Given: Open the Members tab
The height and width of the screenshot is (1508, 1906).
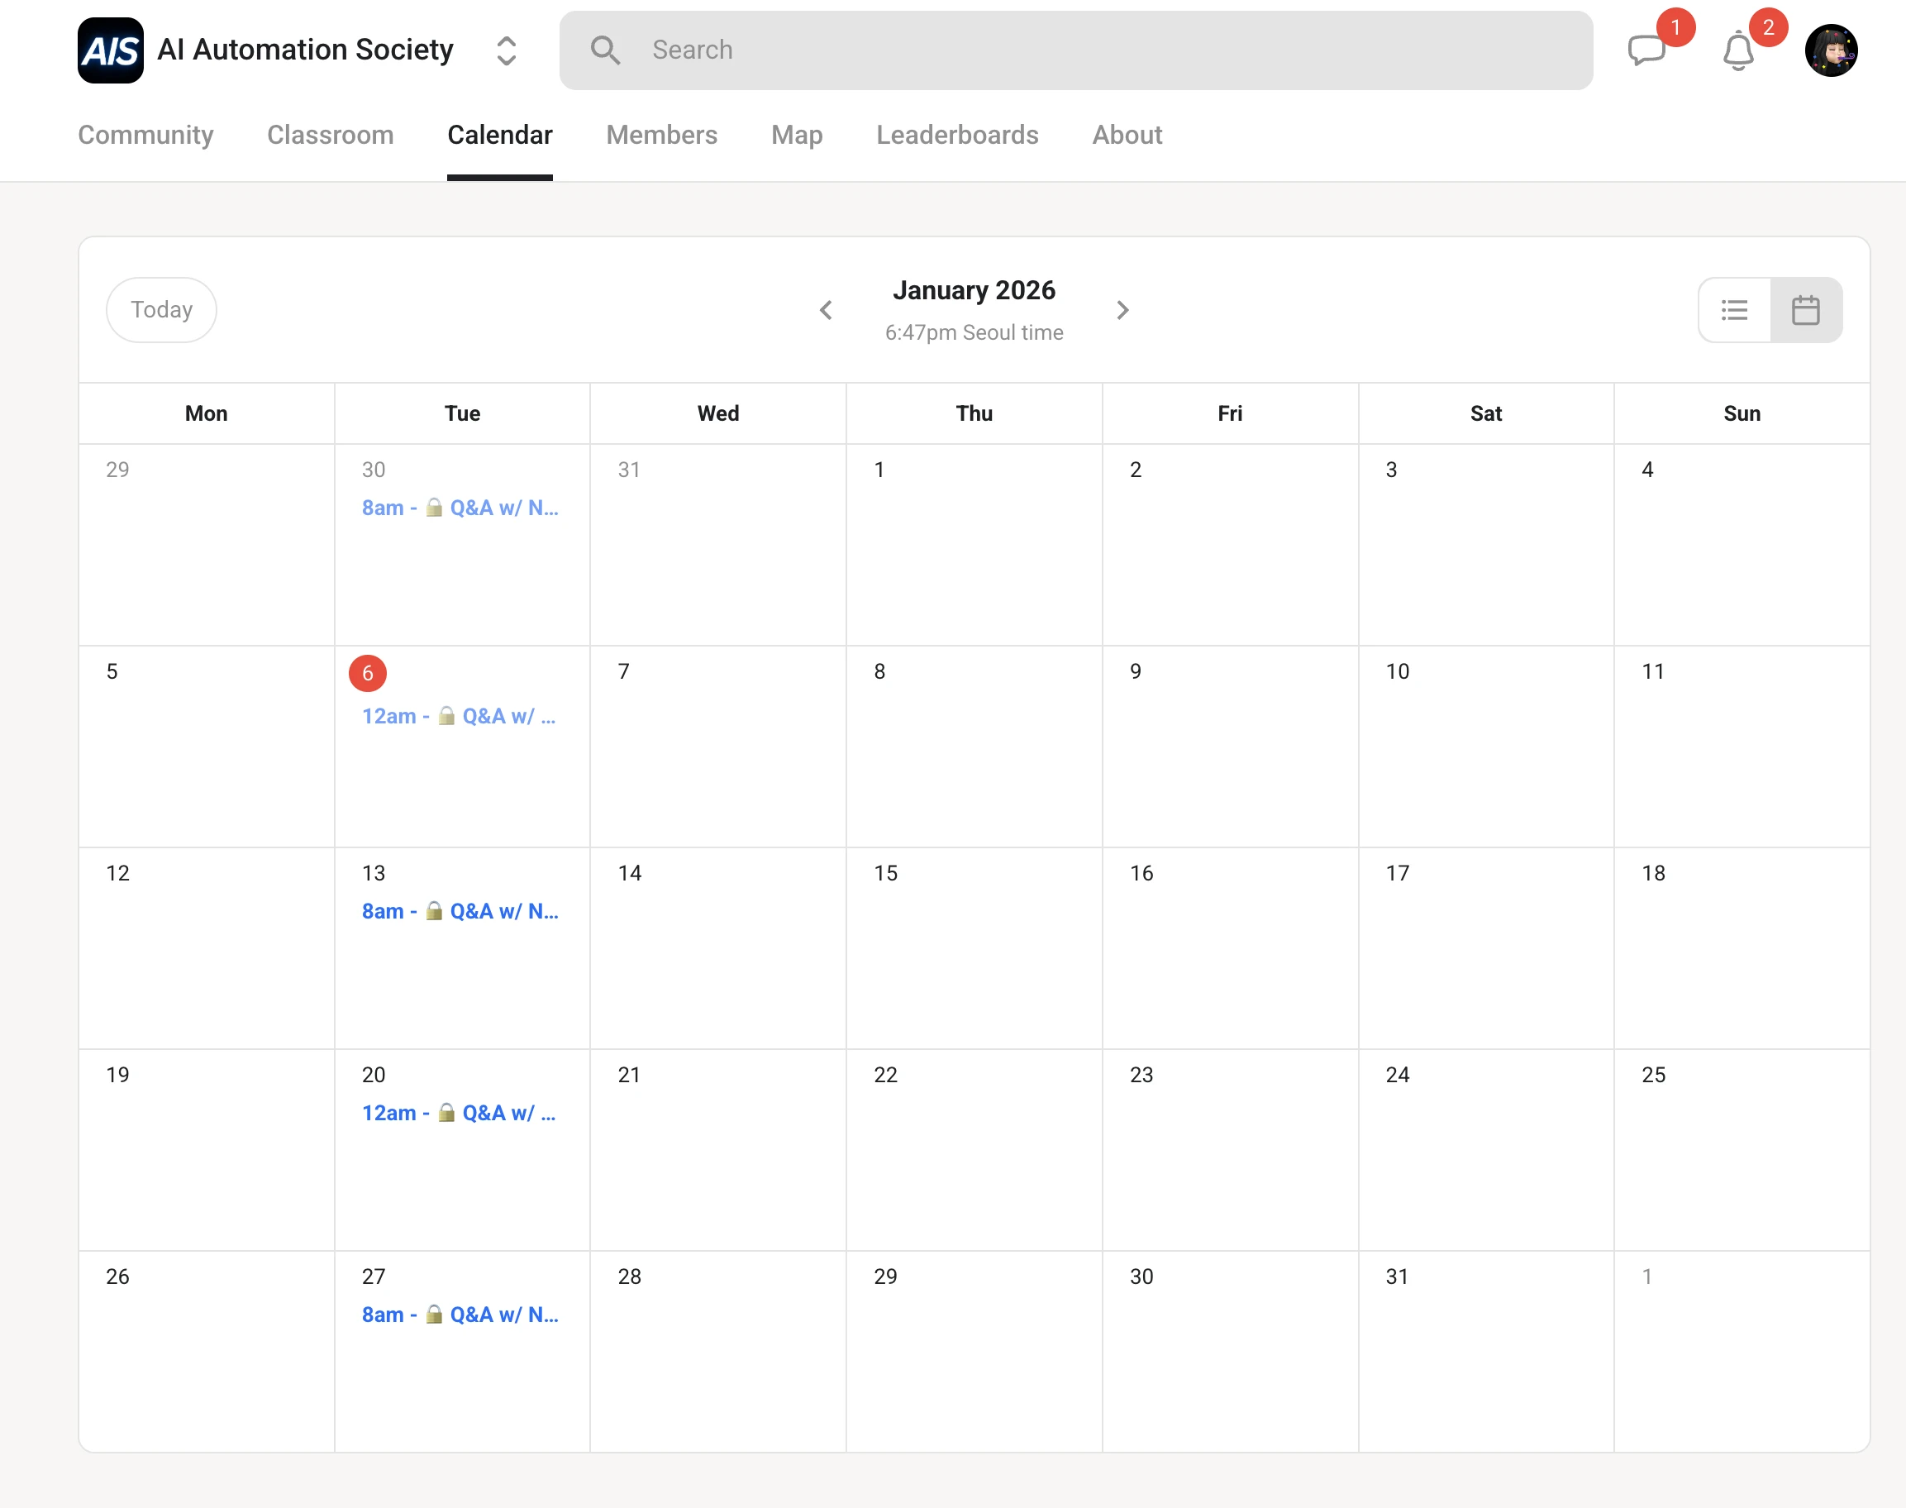Looking at the screenshot, I should (x=661, y=134).
